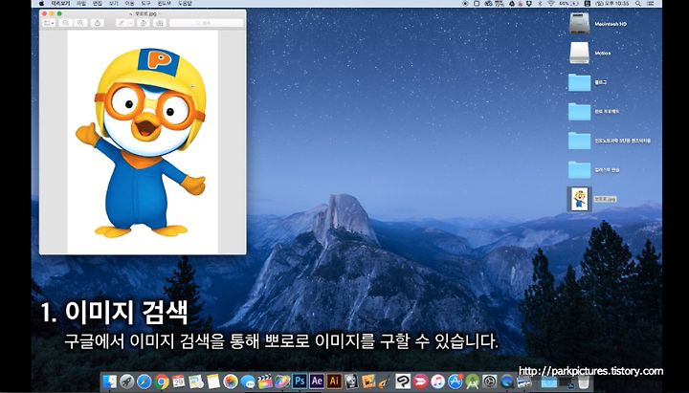Open Final Cut Pro from the Dock
Image resolution: width=689 pixels, height=393 pixels.
(265, 382)
